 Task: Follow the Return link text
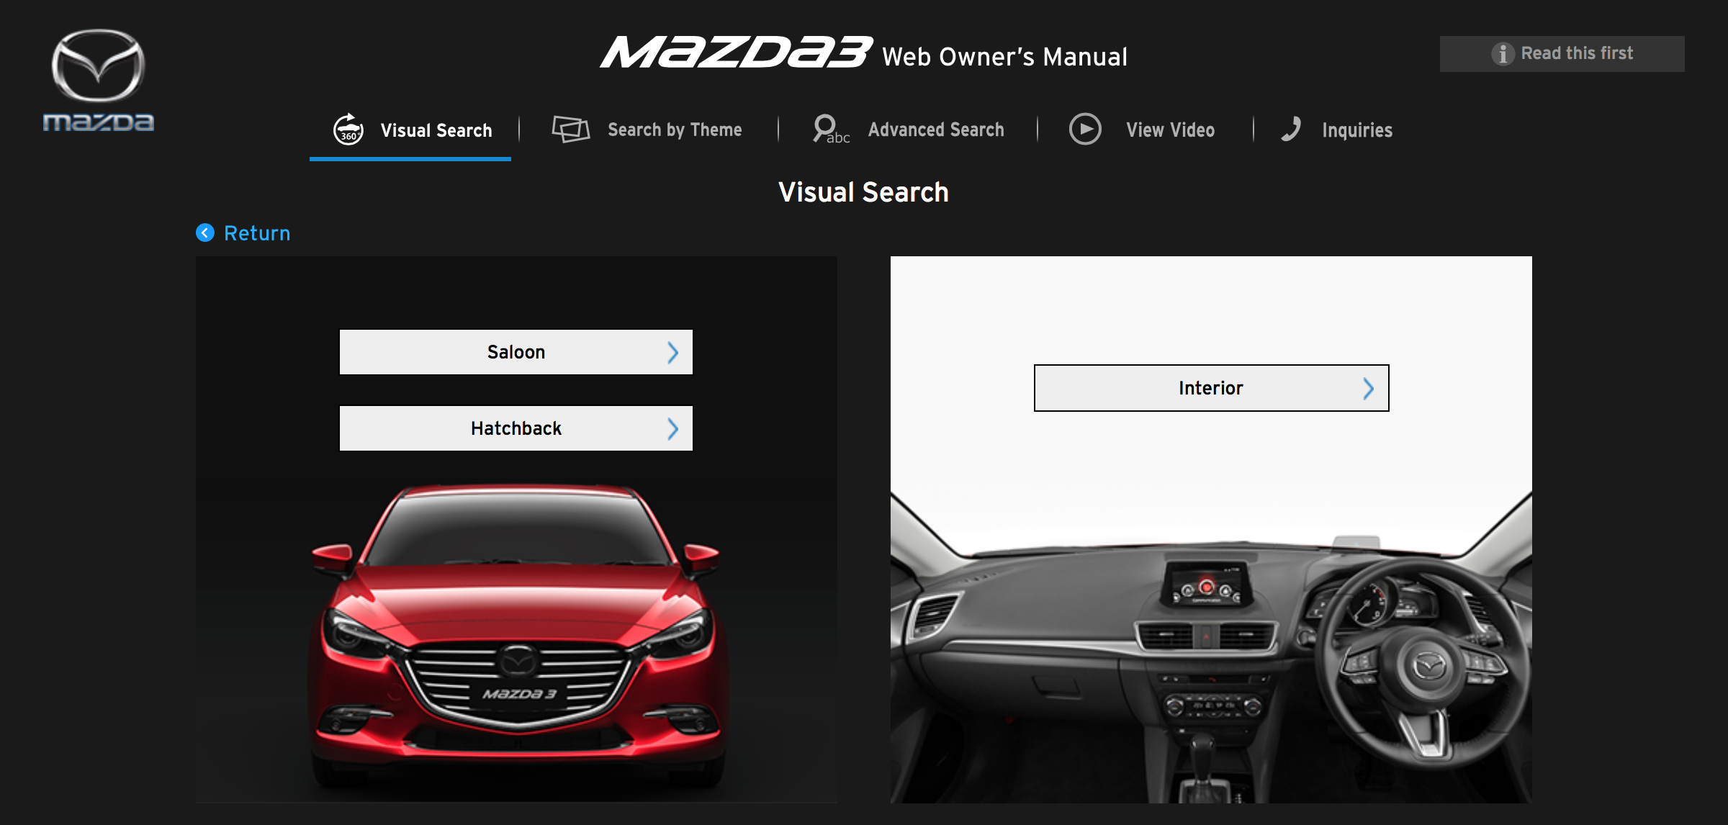[257, 233]
